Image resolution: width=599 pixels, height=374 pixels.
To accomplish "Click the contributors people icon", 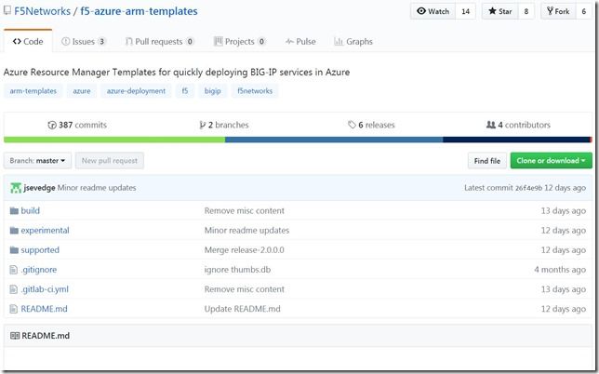I will 490,125.
